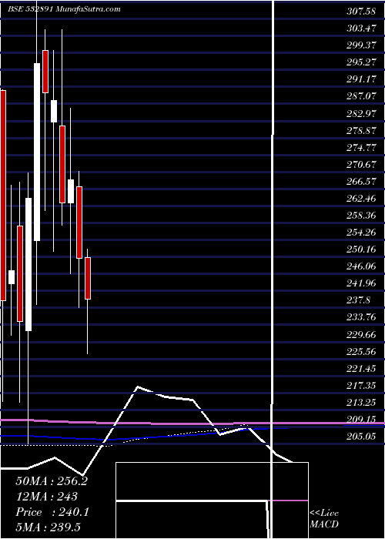Click the 291.17 price axis label
Viewport: 385px width, 539px height.
[x=360, y=79]
